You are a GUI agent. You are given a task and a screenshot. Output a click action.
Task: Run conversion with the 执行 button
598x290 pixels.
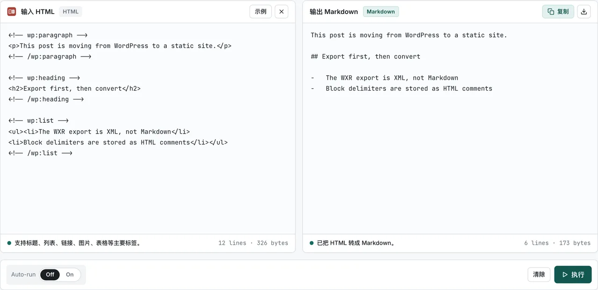573,275
